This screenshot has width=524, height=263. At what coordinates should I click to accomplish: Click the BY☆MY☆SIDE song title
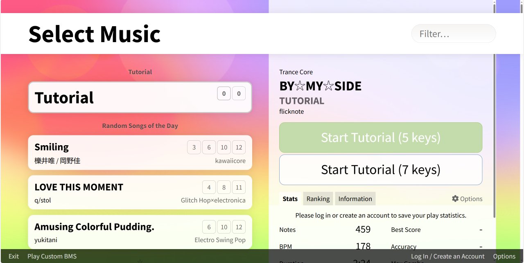[x=321, y=86]
